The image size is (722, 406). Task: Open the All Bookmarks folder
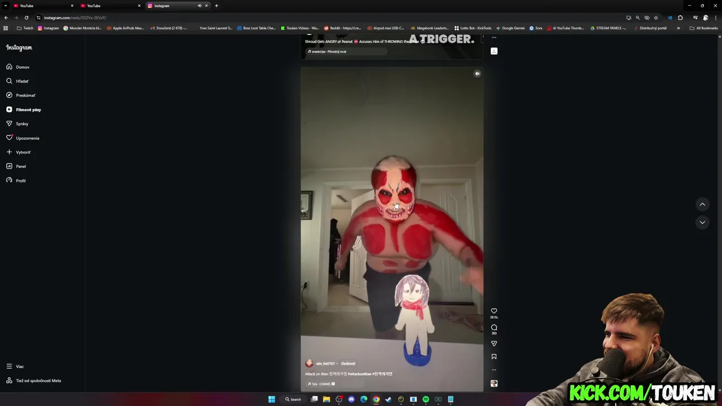pyautogui.click(x=704, y=28)
